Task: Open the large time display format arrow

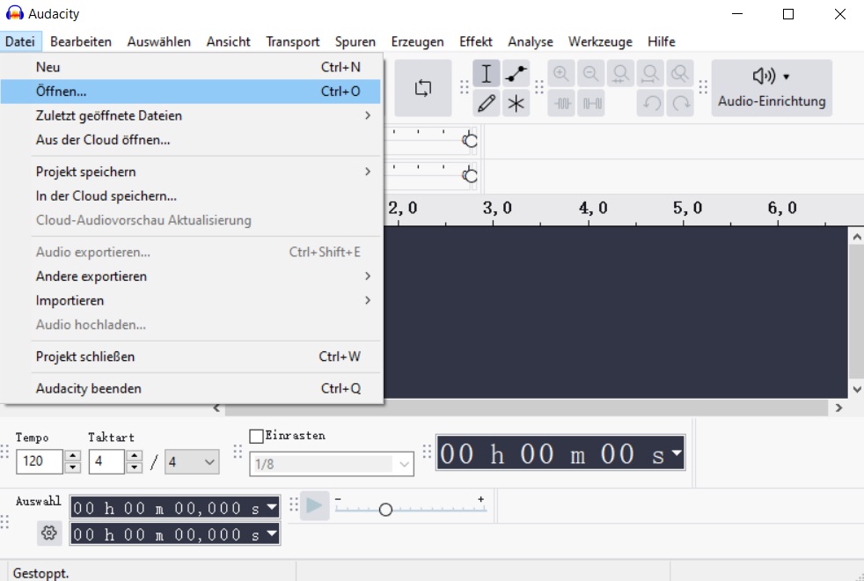Action: pyautogui.click(x=677, y=453)
